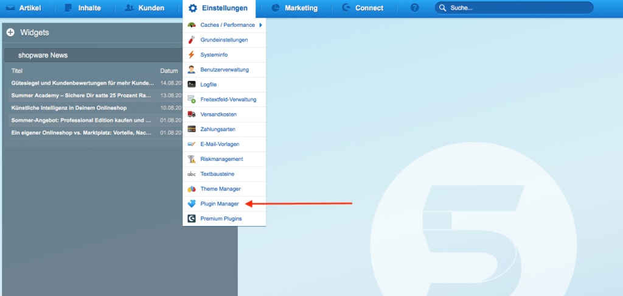Click the search magnifier icon
Image resolution: width=623 pixels, height=296 pixels.
point(442,8)
